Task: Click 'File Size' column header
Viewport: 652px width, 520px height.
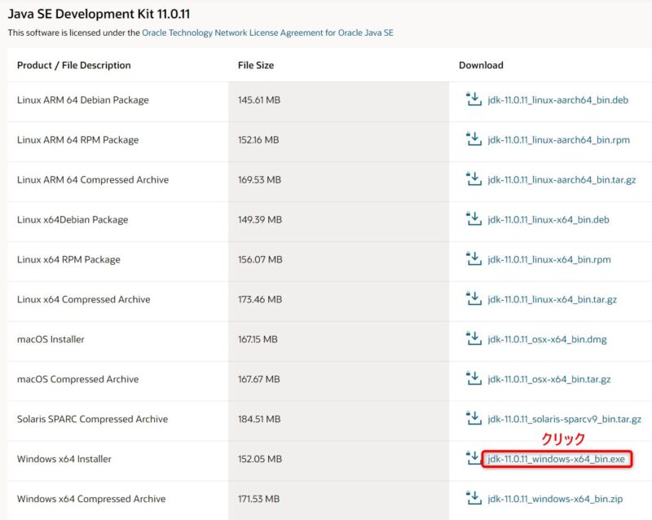Action: pyautogui.click(x=256, y=65)
